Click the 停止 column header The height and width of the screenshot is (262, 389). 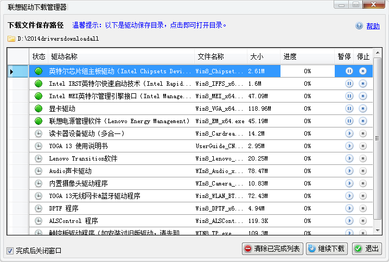(x=363, y=56)
